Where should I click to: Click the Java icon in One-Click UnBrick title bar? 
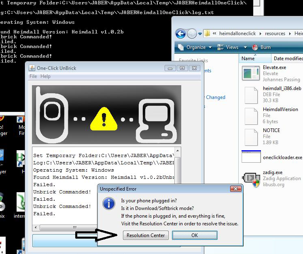tap(32, 68)
